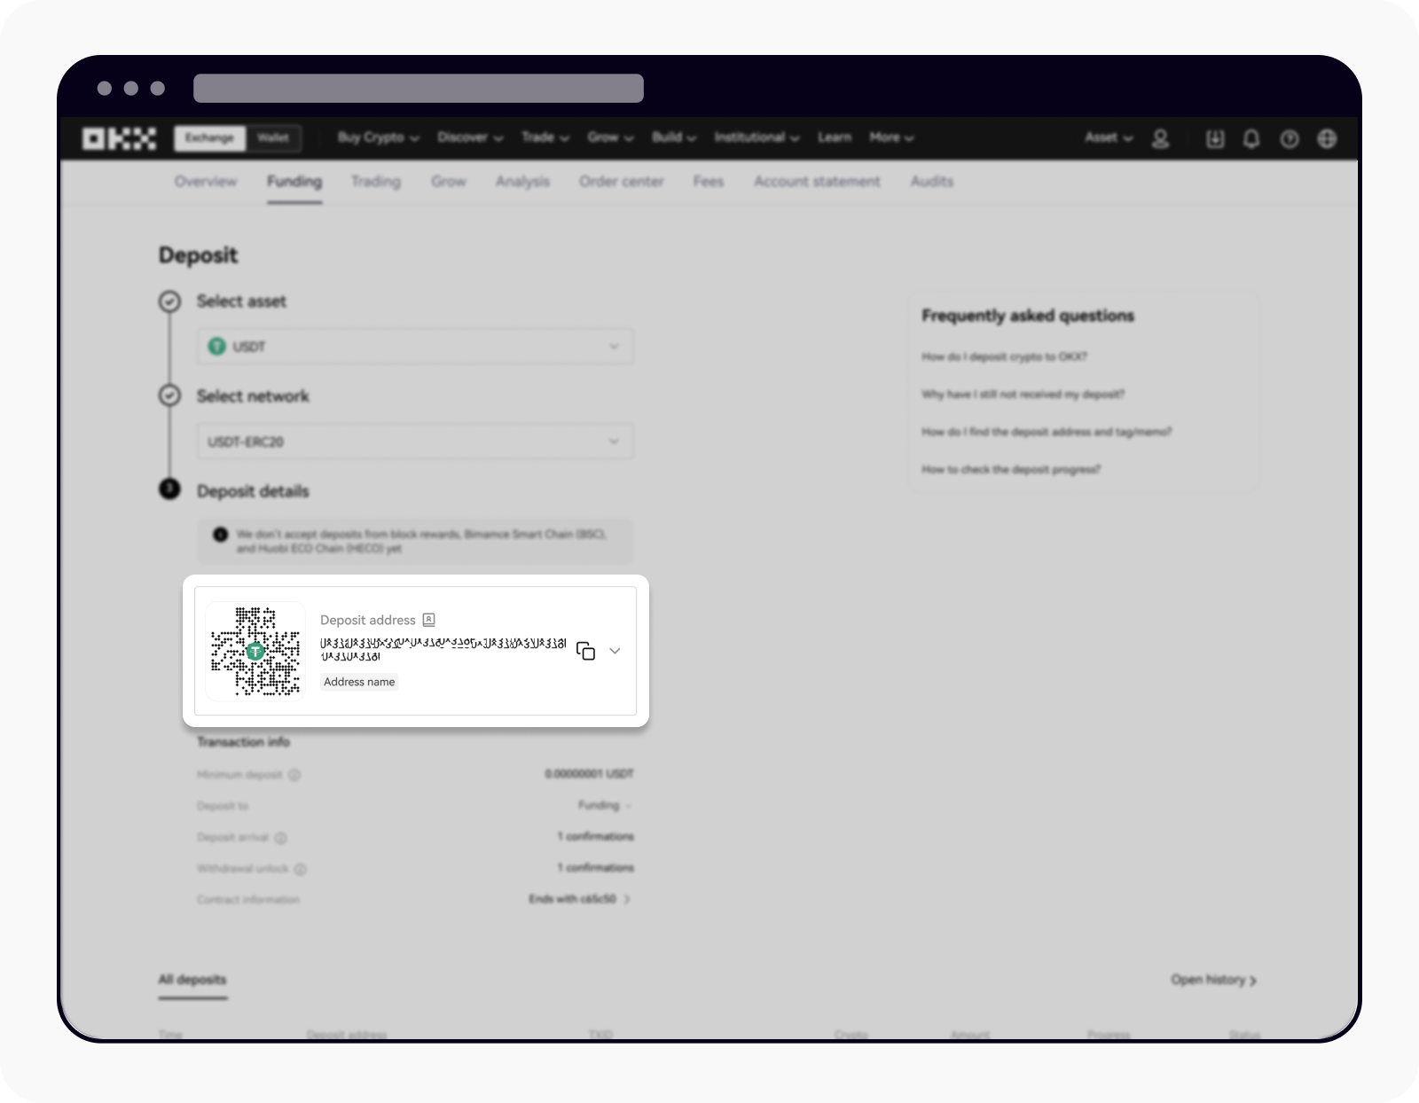
Task: Open FAQ How do I deposit crypto
Action: 1004,356
